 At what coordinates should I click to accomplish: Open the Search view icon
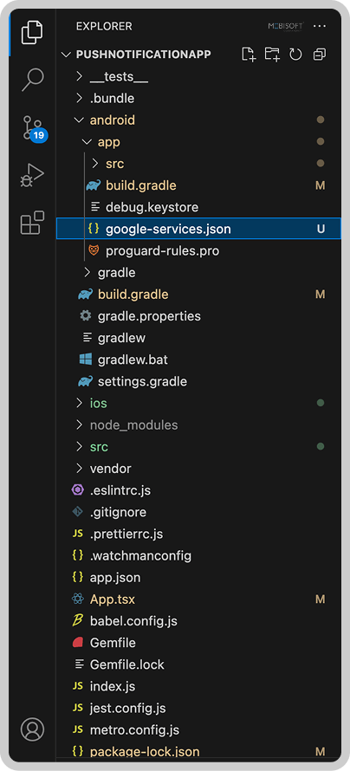tap(32, 80)
